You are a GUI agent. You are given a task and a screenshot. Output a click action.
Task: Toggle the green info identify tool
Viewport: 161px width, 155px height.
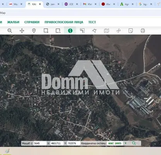(x=70, y=31)
